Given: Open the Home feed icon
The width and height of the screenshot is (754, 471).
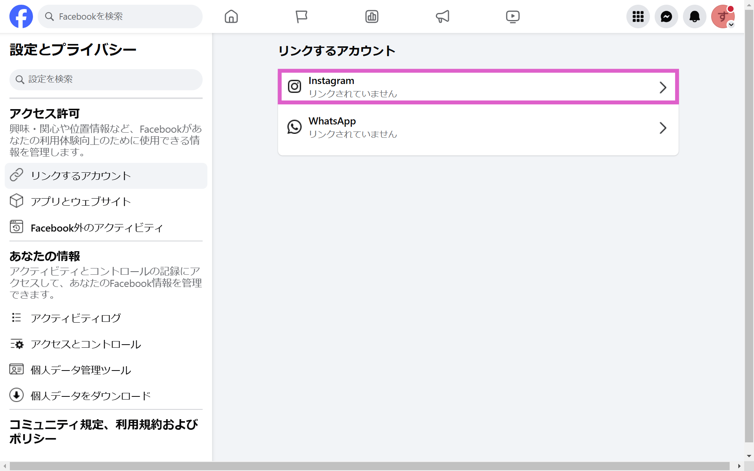Looking at the screenshot, I should pyautogui.click(x=231, y=16).
